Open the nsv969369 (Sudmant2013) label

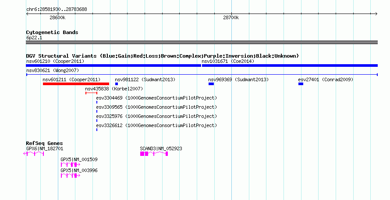click(238, 79)
